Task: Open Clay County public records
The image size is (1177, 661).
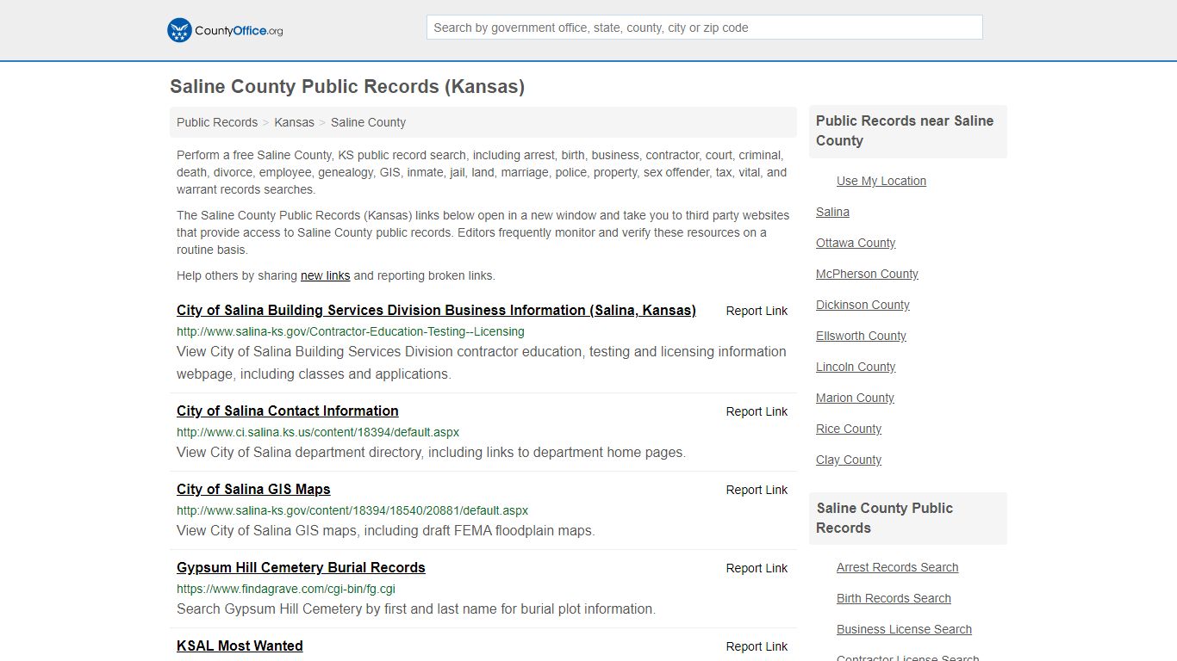Action: pos(849,460)
